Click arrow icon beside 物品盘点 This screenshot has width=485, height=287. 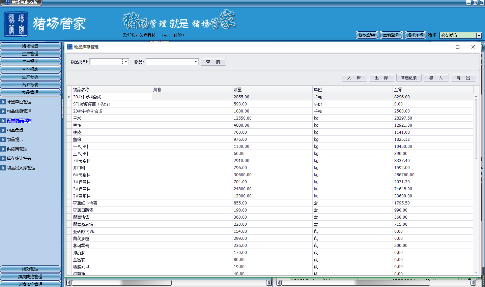[3, 130]
